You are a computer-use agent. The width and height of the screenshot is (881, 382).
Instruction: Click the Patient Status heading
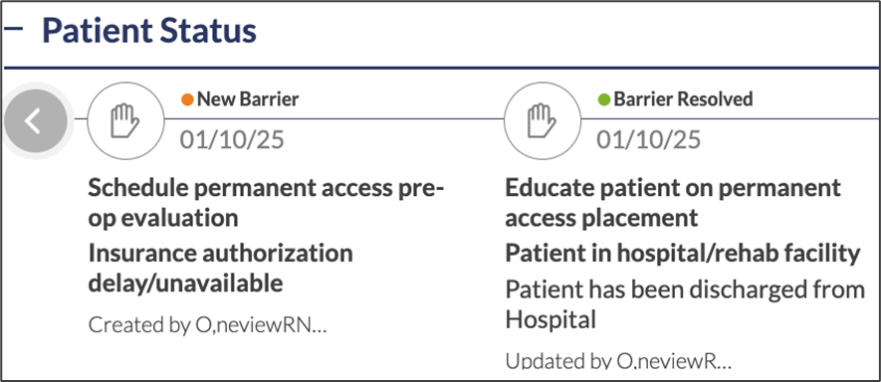[149, 30]
